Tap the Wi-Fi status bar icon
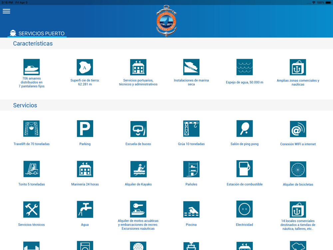This screenshot has width=333, height=250. [314, 2]
